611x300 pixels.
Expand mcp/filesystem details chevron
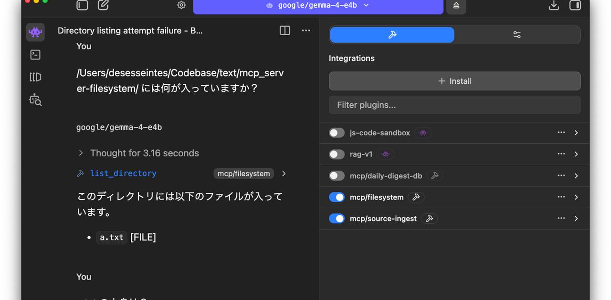click(576, 197)
